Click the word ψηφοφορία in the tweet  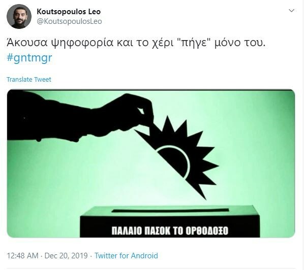coord(82,43)
